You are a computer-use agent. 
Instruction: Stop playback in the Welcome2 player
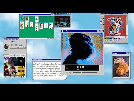69,73
